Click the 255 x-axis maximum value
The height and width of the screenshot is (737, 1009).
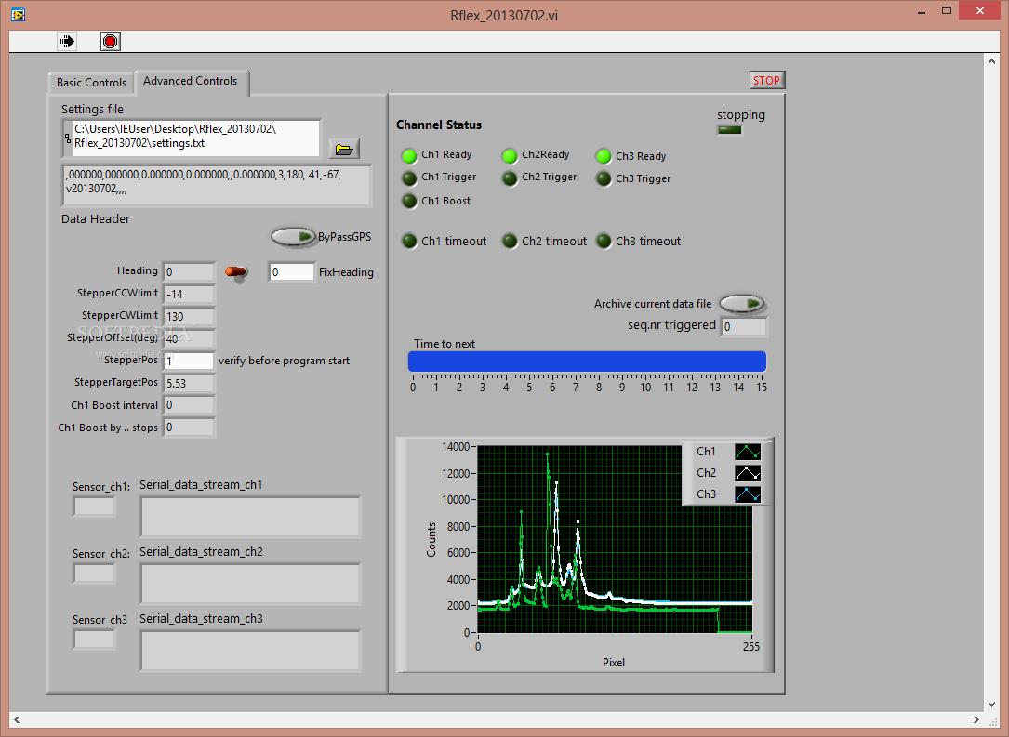tap(751, 646)
